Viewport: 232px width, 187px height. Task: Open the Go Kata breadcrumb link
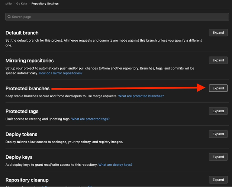[22, 4]
